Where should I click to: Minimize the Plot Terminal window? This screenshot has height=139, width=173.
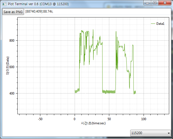(x=147, y=3)
